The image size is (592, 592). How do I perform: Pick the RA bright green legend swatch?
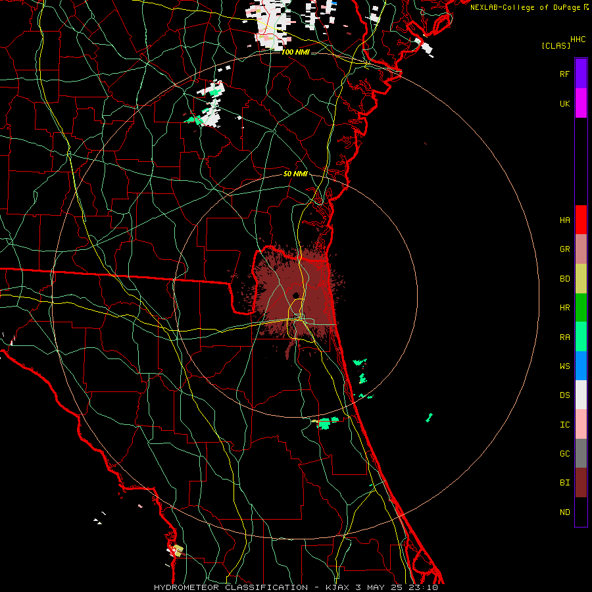click(x=581, y=337)
